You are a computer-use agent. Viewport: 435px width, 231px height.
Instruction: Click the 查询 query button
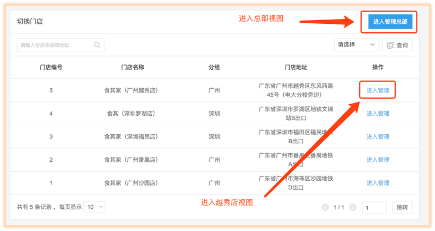click(x=397, y=45)
